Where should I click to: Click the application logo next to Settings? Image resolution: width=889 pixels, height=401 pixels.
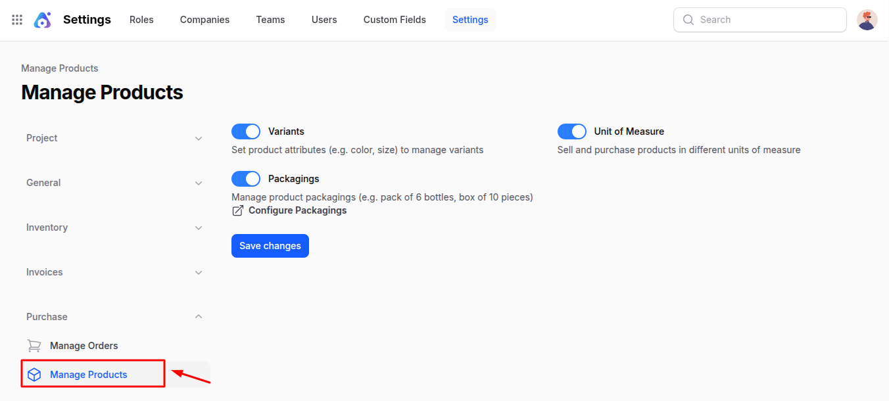pyautogui.click(x=42, y=19)
